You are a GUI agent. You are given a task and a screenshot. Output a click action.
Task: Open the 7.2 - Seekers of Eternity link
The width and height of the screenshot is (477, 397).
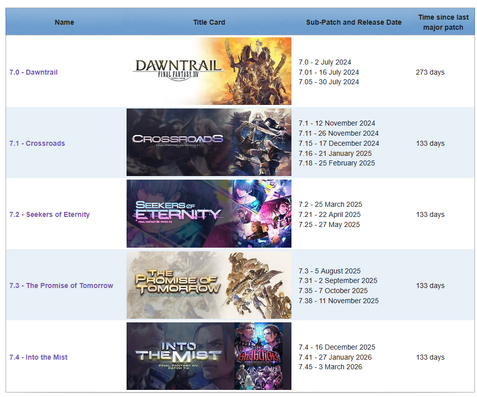point(49,214)
